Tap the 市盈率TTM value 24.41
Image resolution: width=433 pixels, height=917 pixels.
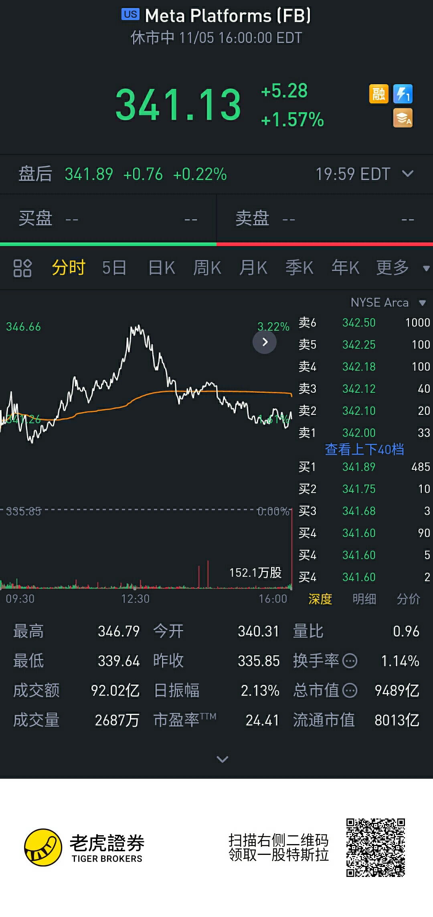pyautogui.click(x=263, y=720)
